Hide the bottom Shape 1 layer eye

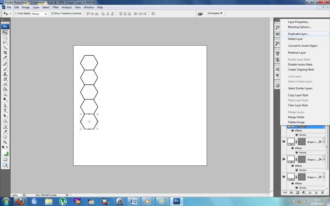tap(284, 176)
